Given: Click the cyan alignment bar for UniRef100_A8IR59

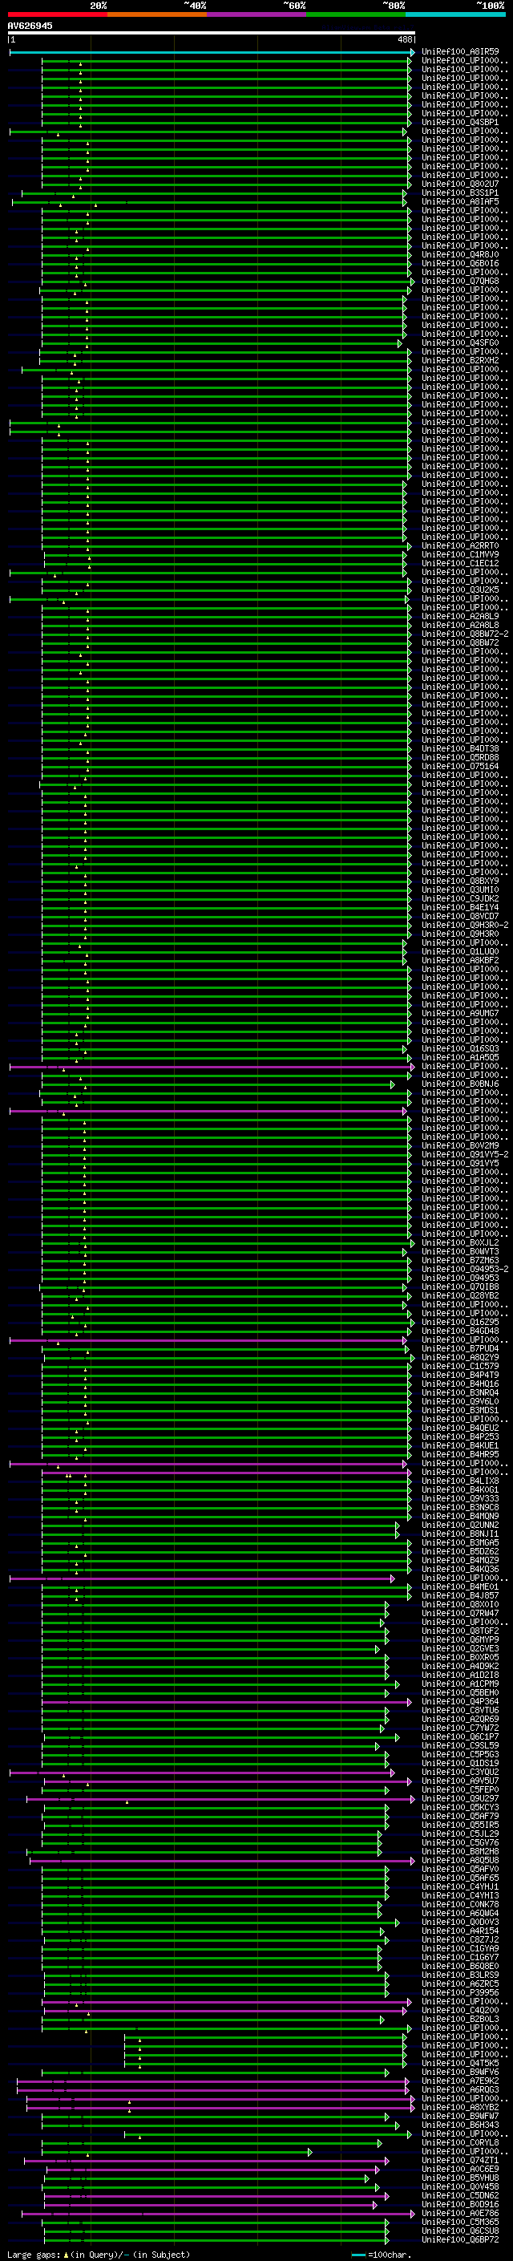Looking at the screenshot, I should tap(212, 53).
